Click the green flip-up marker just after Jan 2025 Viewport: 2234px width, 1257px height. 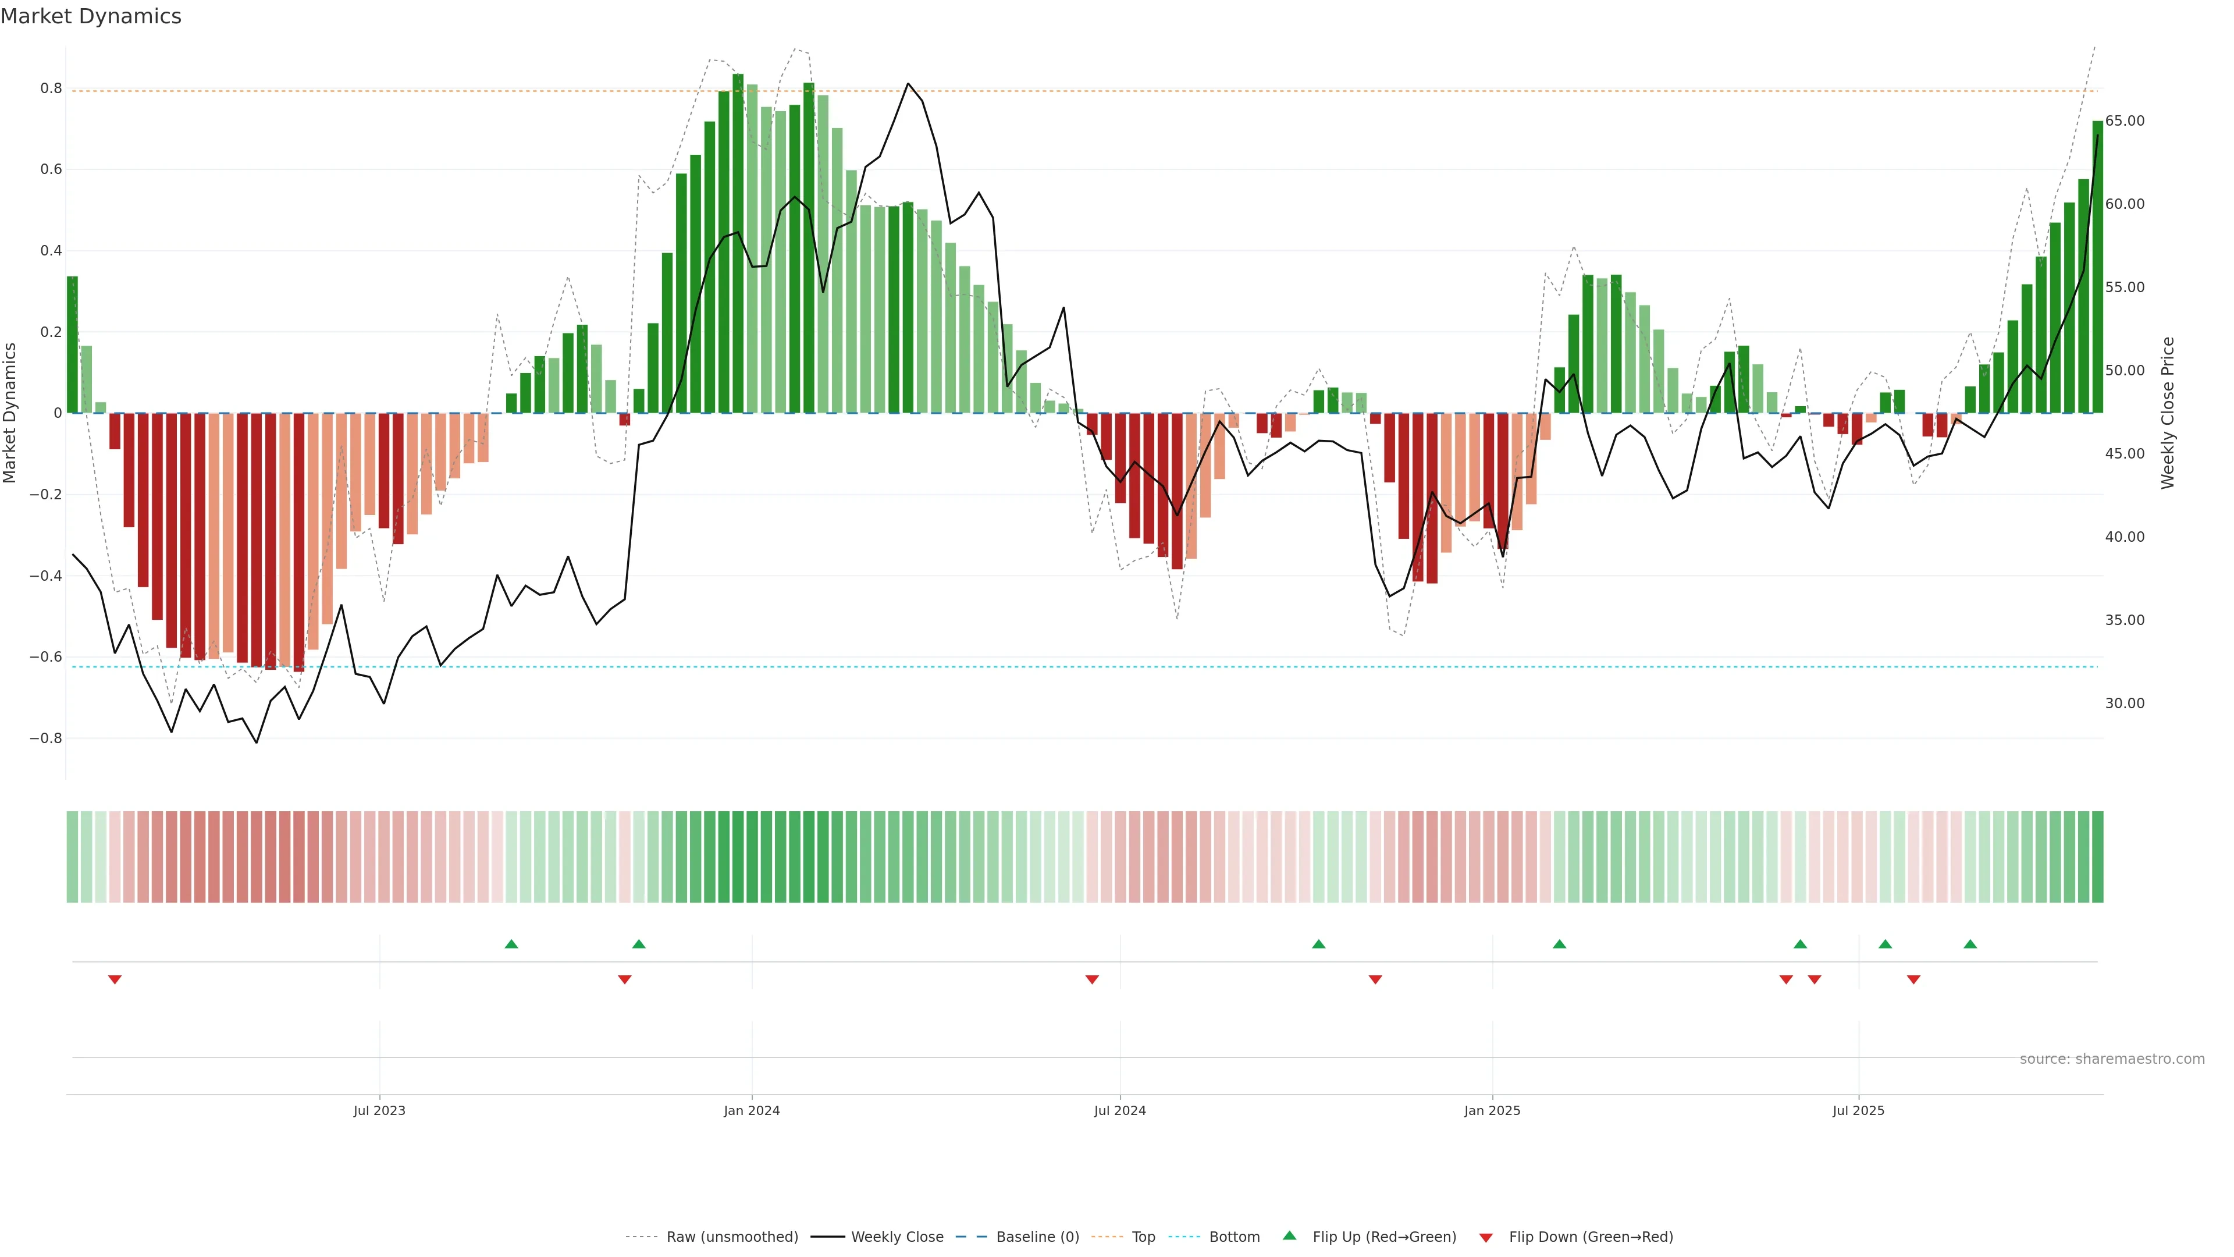[1559, 944]
